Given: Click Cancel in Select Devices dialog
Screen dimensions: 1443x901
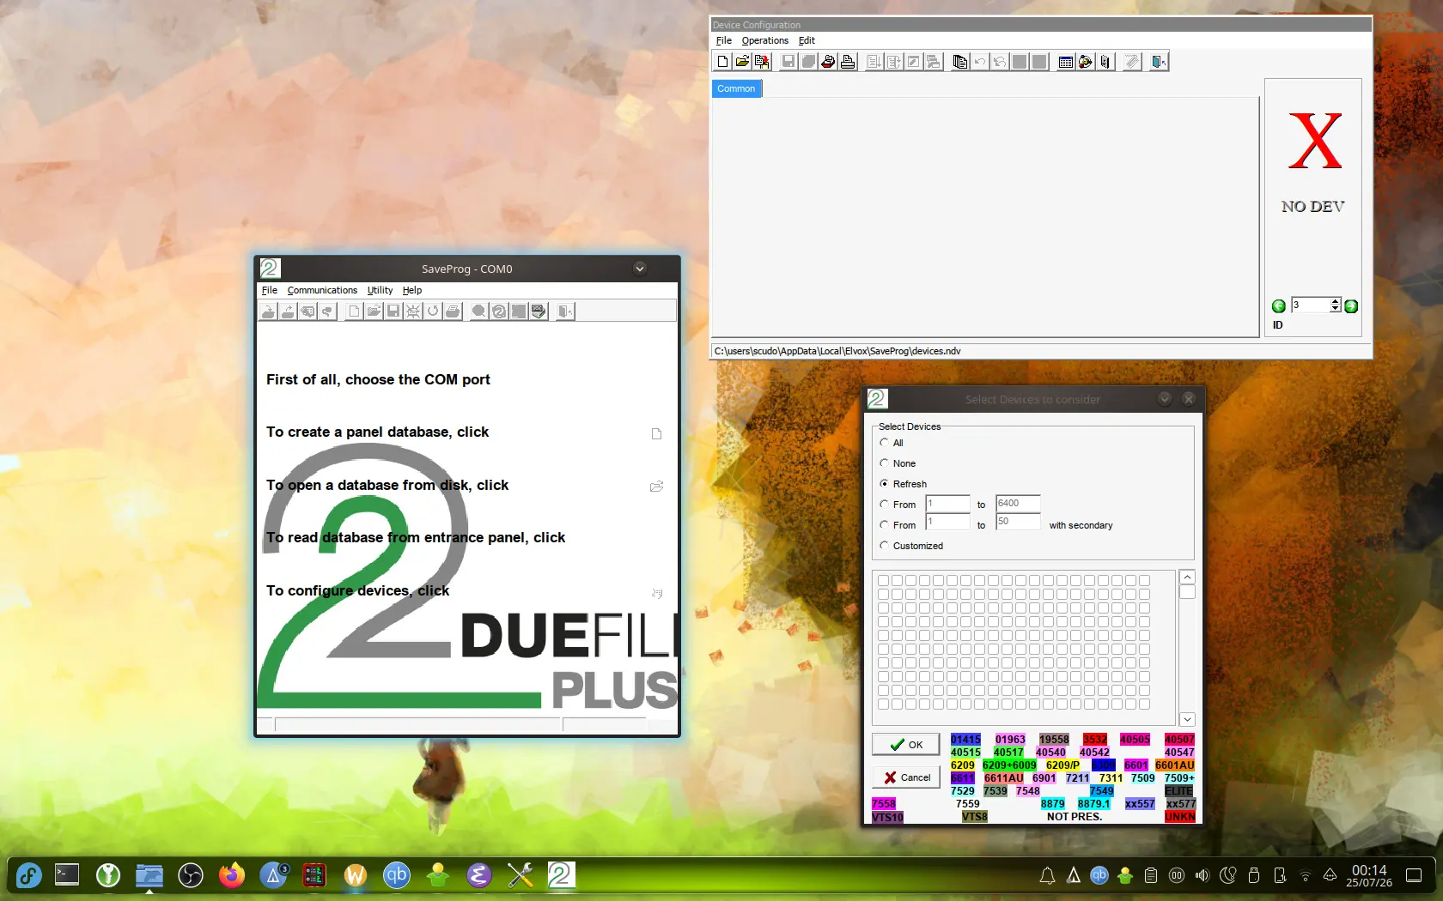Looking at the screenshot, I should click(906, 777).
